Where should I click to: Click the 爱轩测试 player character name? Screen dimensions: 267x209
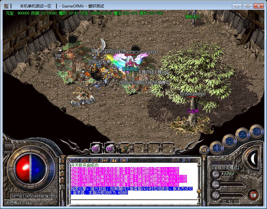[x=130, y=69]
